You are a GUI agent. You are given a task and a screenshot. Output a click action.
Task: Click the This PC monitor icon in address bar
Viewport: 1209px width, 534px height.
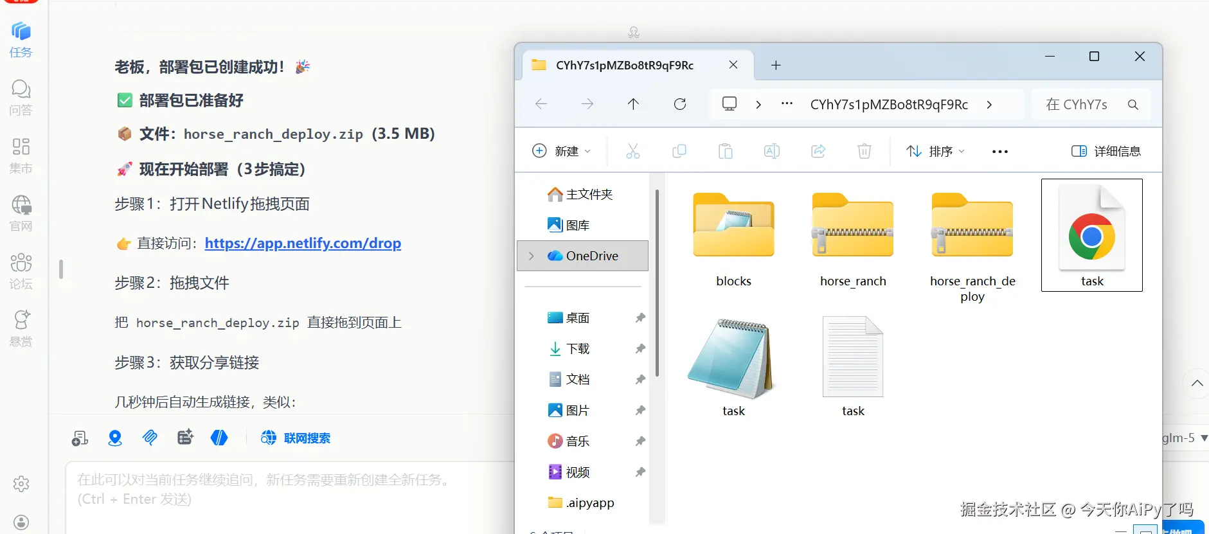point(730,104)
